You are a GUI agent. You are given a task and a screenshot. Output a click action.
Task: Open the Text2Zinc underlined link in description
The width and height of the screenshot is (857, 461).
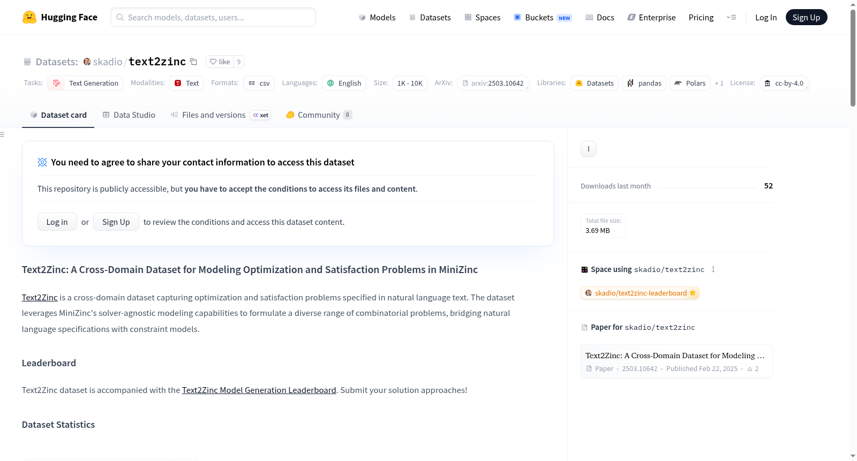[x=40, y=297]
